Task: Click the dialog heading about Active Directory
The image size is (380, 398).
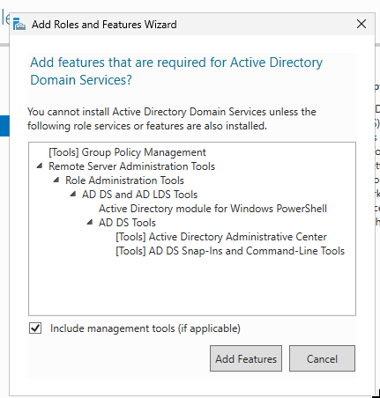Action: [x=176, y=71]
